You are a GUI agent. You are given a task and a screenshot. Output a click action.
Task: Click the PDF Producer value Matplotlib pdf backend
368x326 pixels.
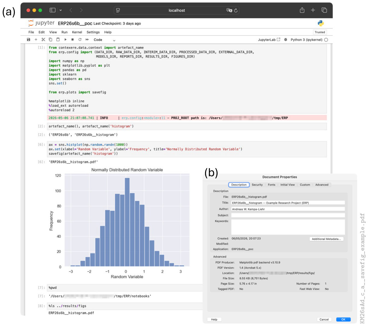[x=260, y=262]
